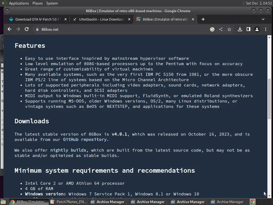This screenshot has height=205, width=273.
Task: View site information via the lock icon
Action: pyautogui.click(x=37, y=29)
